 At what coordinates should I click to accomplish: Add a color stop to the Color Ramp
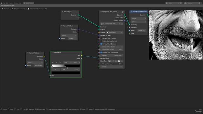(x=53, y=63)
